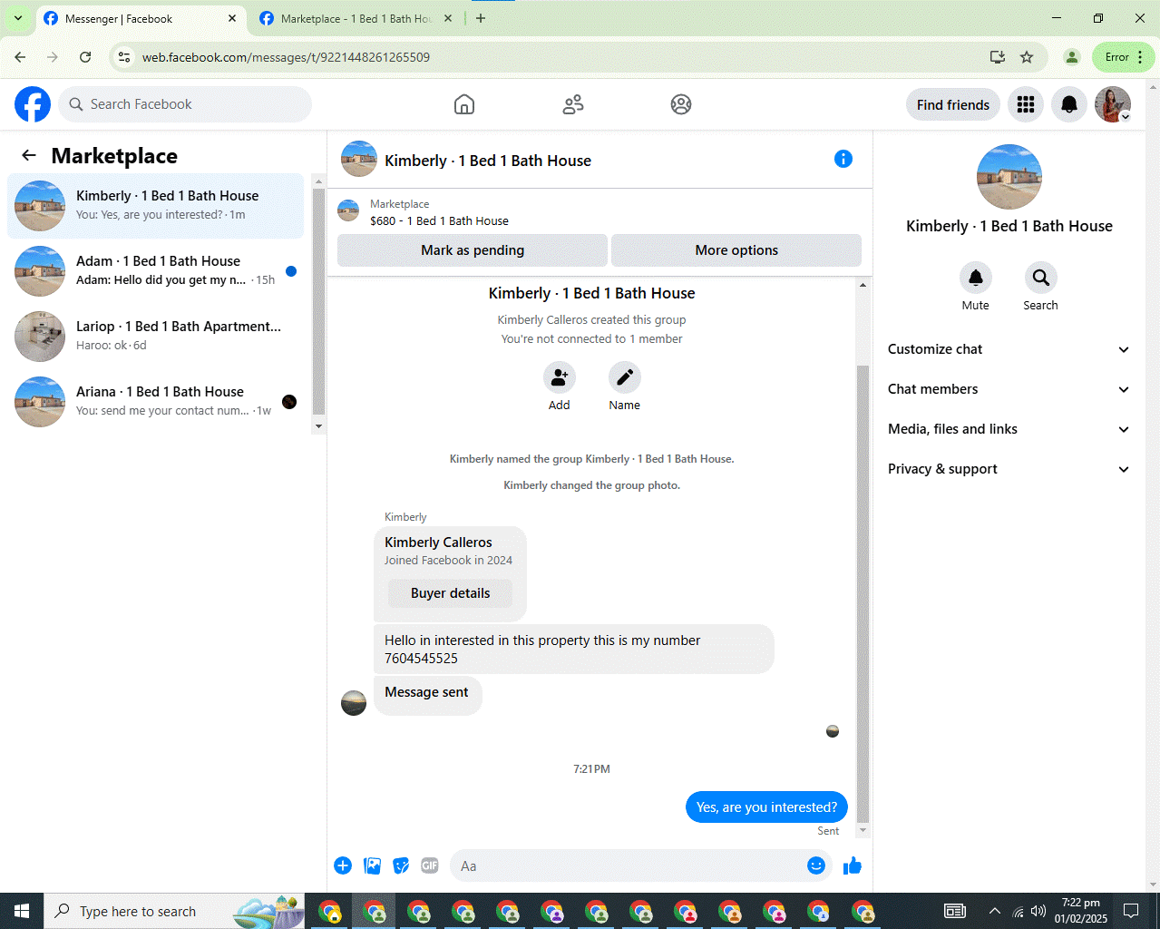Add people to the group chat
Screen dimensions: 1160x929
560,377
